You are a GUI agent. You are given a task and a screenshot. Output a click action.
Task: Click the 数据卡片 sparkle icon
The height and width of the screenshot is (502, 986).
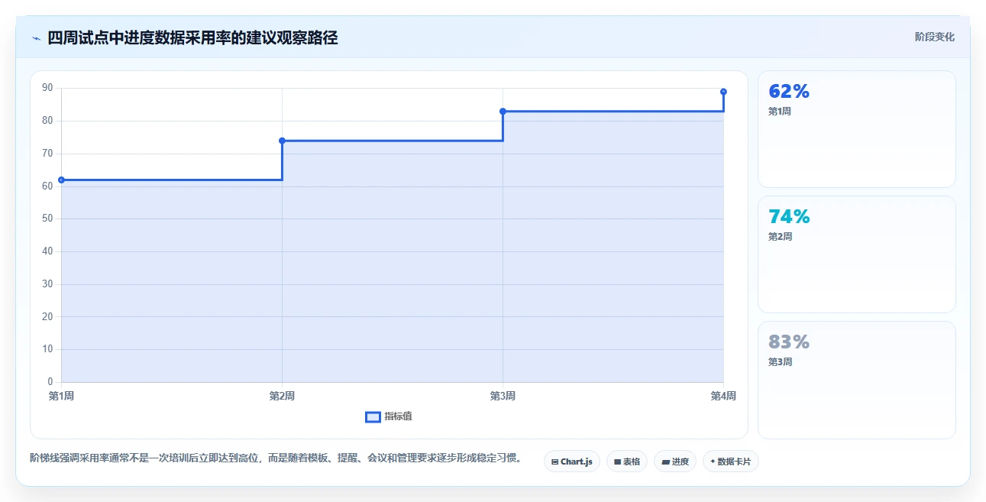713,462
